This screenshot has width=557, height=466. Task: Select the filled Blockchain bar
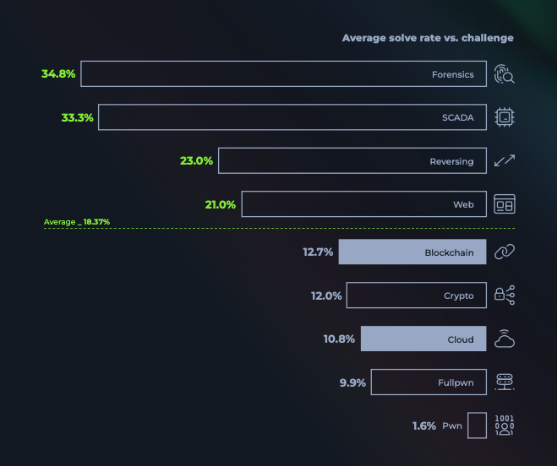[x=412, y=252]
